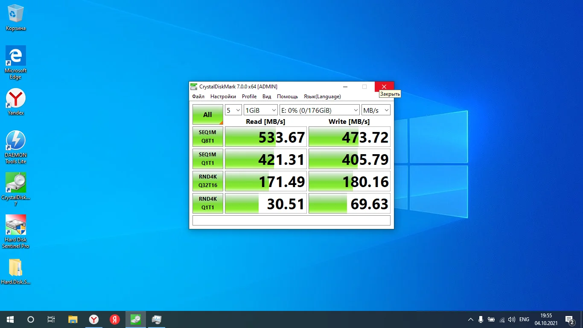
Task: Switch the ENG input language indicator
Action: click(x=524, y=319)
